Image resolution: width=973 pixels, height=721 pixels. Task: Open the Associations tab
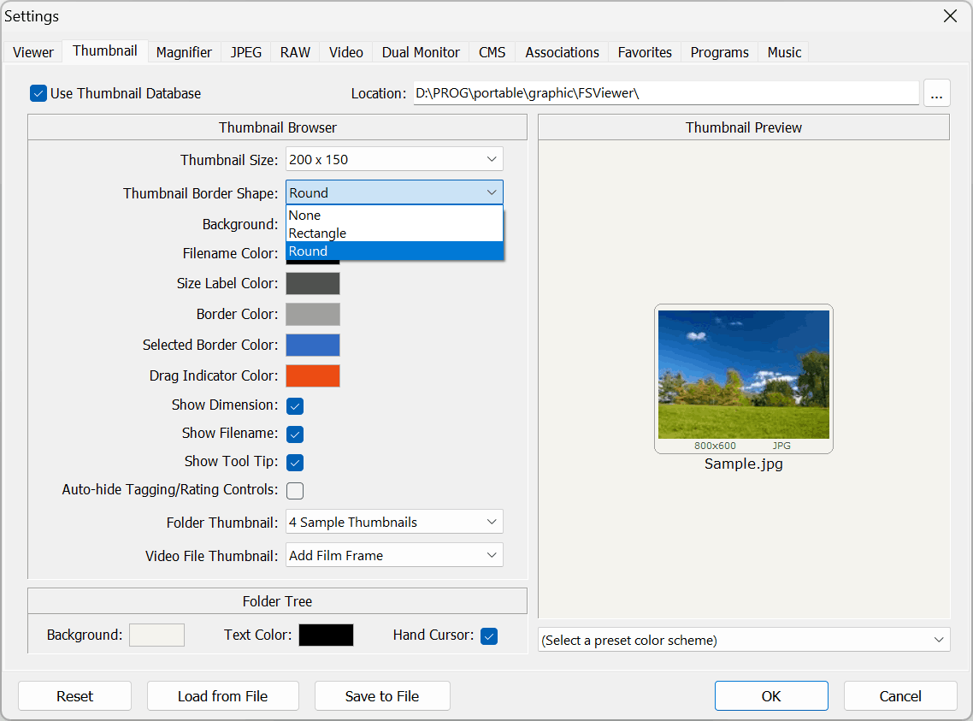tap(562, 52)
